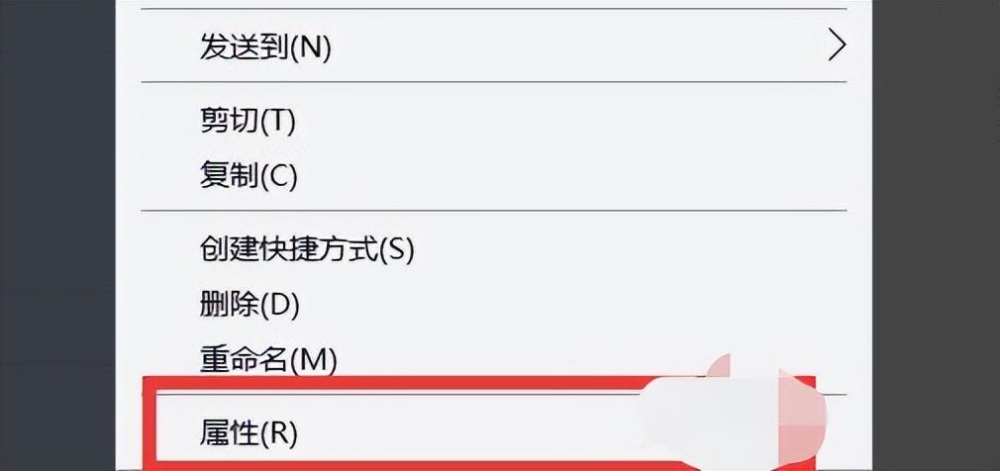
Task: Open the 发送到(N) submenu entry
Action: point(492,47)
